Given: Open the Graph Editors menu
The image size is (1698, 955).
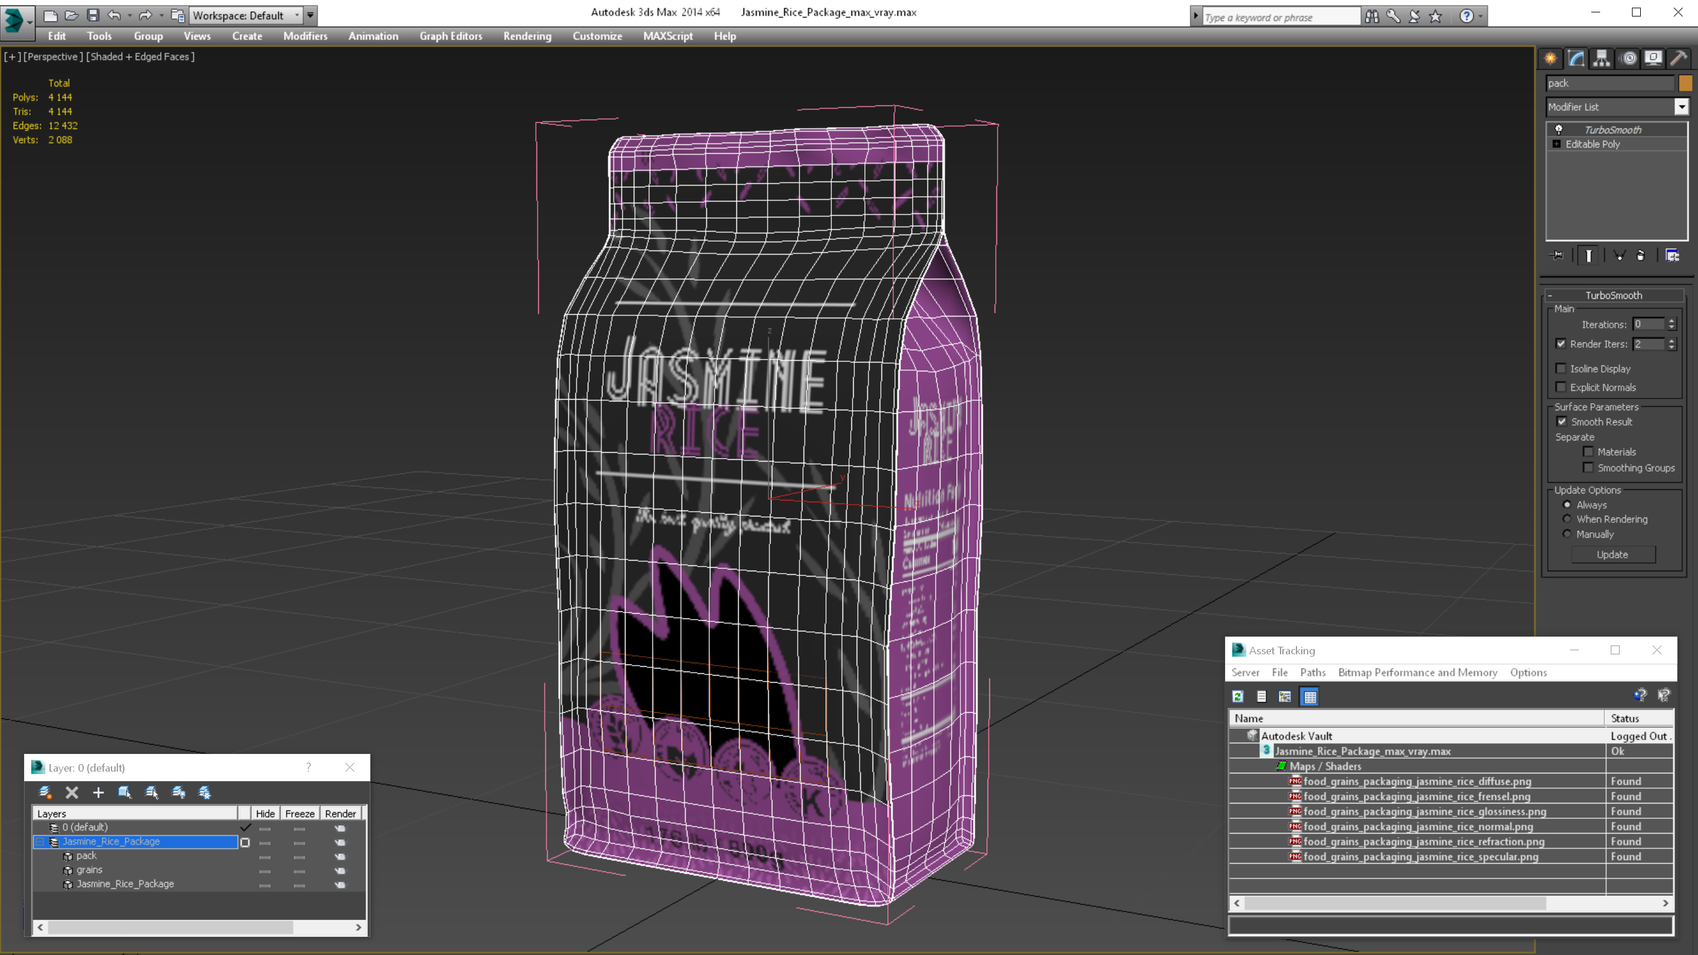Looking at the screenshot, I should [x=451, y=36].
